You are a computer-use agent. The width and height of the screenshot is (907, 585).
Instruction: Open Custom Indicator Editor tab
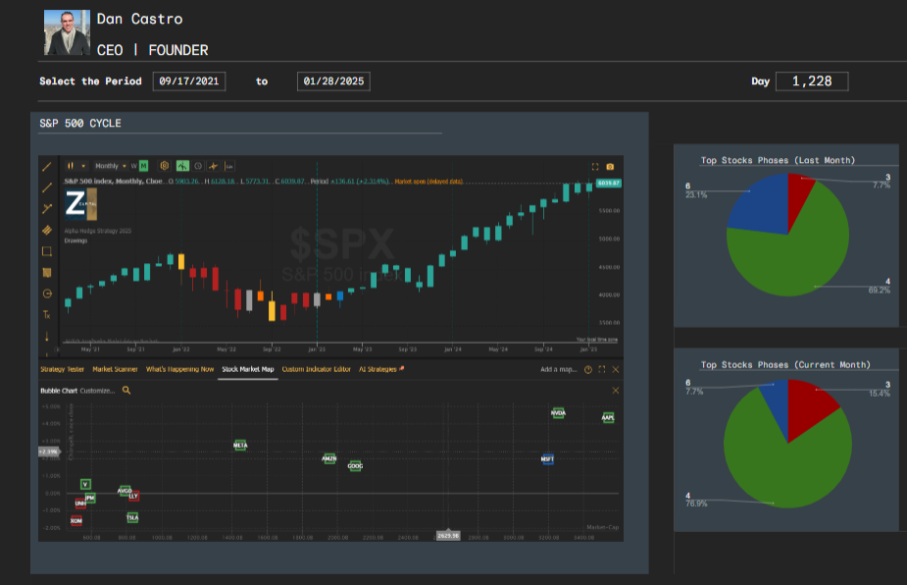pyautogui.click(x=317, y=369)
